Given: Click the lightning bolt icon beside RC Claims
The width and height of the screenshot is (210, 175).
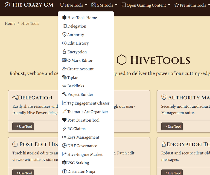Looking at the screenshot, I should [64, 128].
